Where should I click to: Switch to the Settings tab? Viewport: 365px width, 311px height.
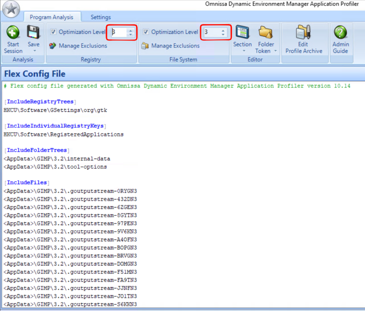[x=101, y=17]
